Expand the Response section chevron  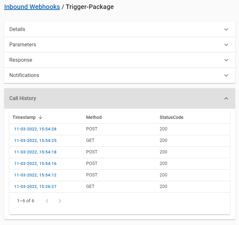click(226, 60)
